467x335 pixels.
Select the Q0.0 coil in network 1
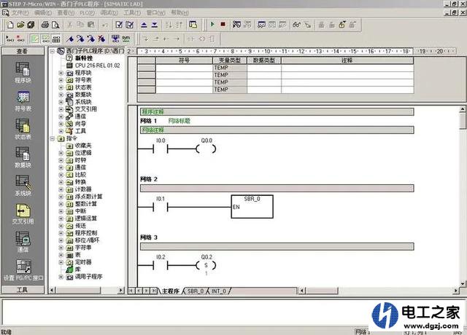click(206, 149)
